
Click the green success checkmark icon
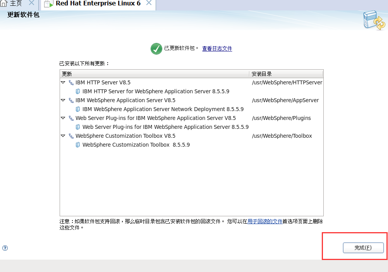coord(156,49)
